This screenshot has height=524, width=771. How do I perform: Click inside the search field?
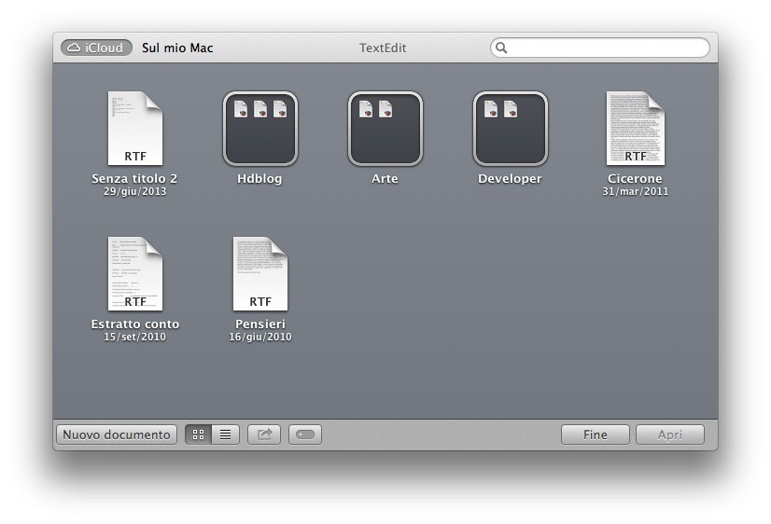pyautogui.click(x=607, y=48)
